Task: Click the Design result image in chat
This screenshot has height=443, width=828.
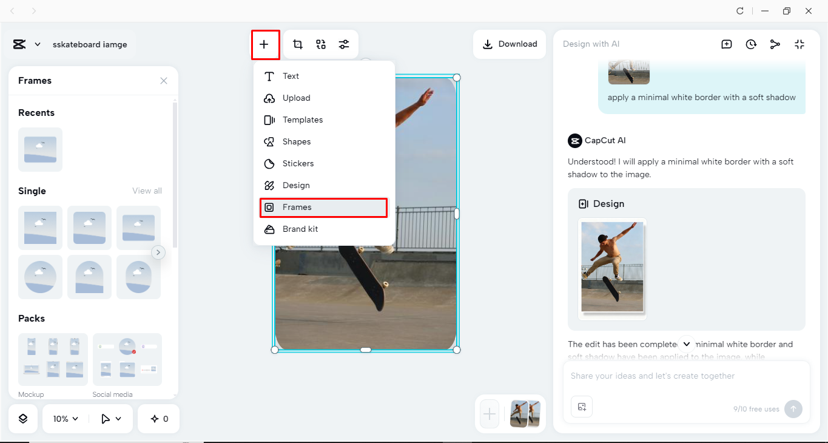Action: [612, 268]
